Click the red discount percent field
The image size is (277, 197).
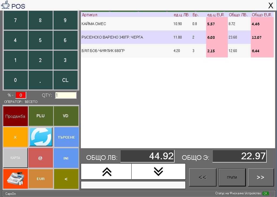21,95
